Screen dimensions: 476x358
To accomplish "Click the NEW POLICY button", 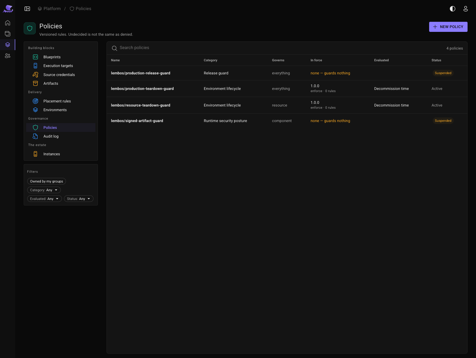I will coord(448,27).
